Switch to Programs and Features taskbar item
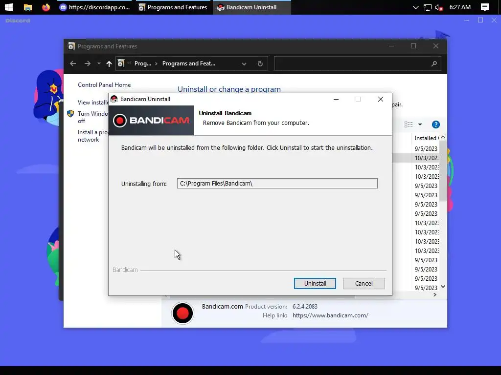The height and width of the screenshot is (375, 501). click(173, 7)
